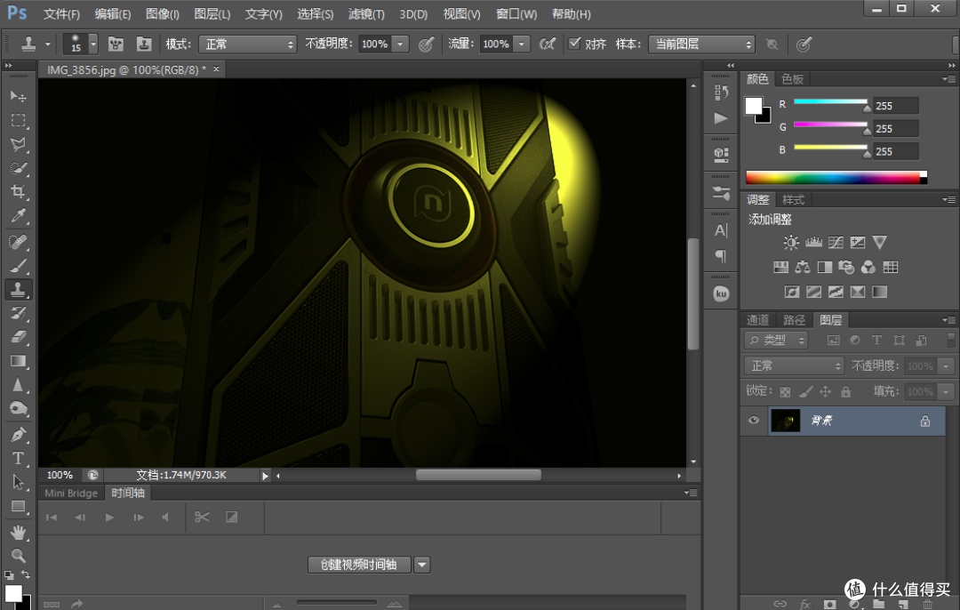The width and height of the screenshot is (960, 610).
Task: Select the History Brush tool
Action: coord(19,313)
